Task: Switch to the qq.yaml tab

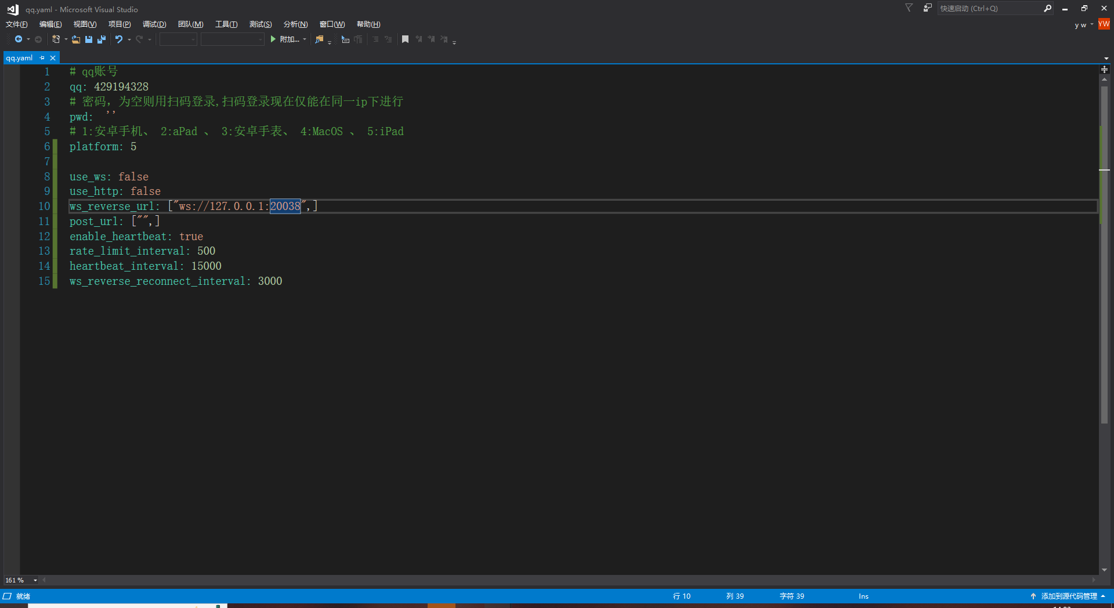Action: tap(19, 57)
